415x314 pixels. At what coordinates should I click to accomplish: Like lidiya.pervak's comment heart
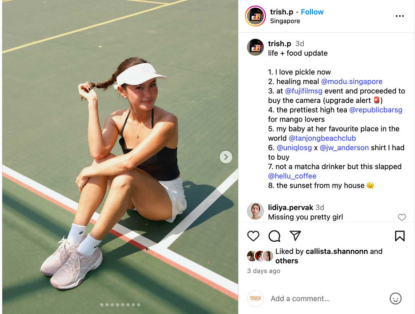(402, 217)
